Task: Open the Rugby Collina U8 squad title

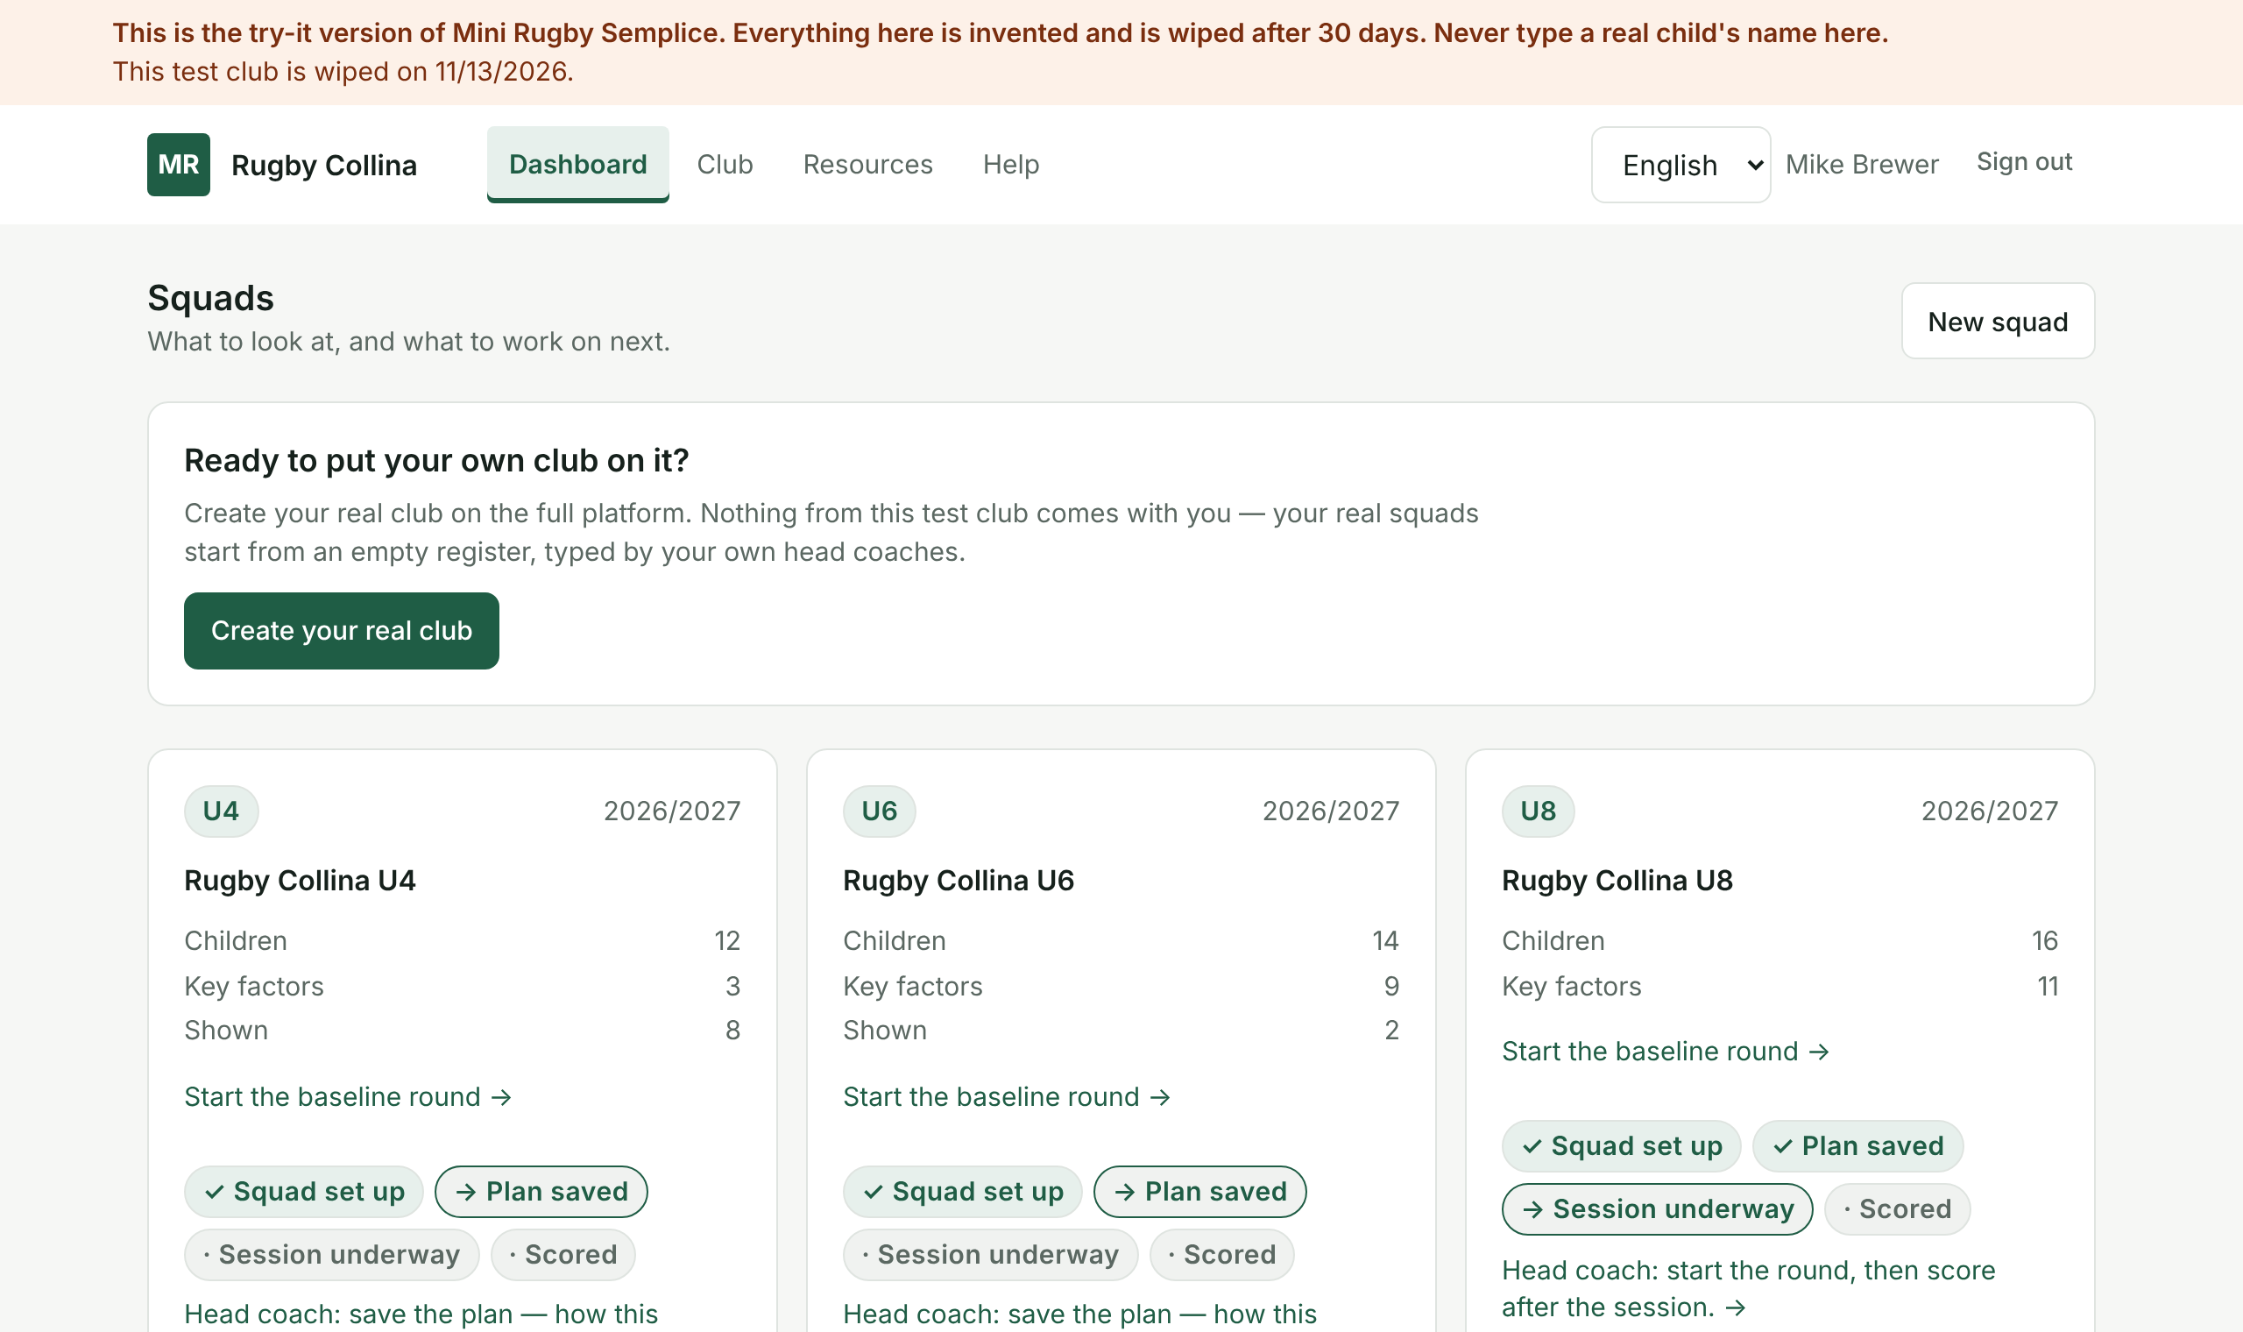Action: click(x=1617, y=880)
